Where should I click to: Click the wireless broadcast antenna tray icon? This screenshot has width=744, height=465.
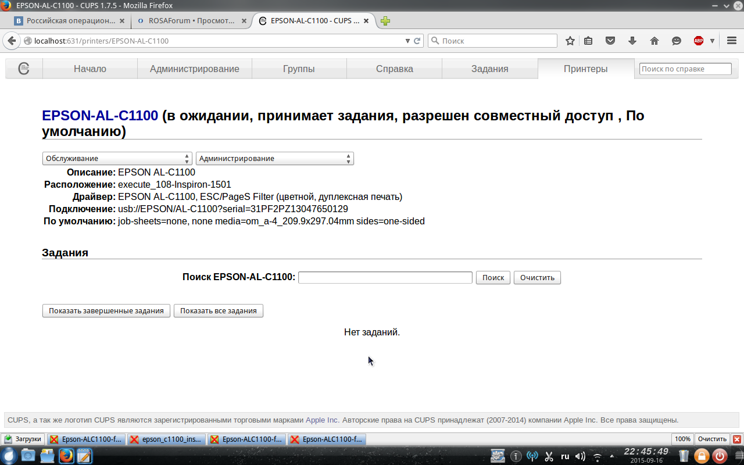pos(532,456)
